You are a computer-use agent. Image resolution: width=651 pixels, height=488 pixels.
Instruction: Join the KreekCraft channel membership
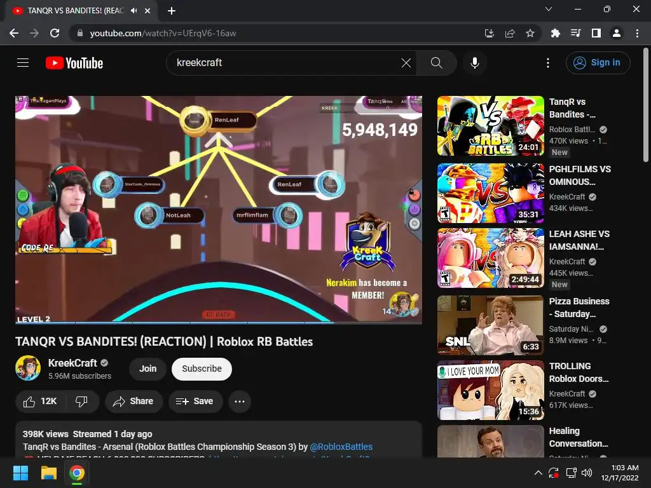(x=147, y=369)
